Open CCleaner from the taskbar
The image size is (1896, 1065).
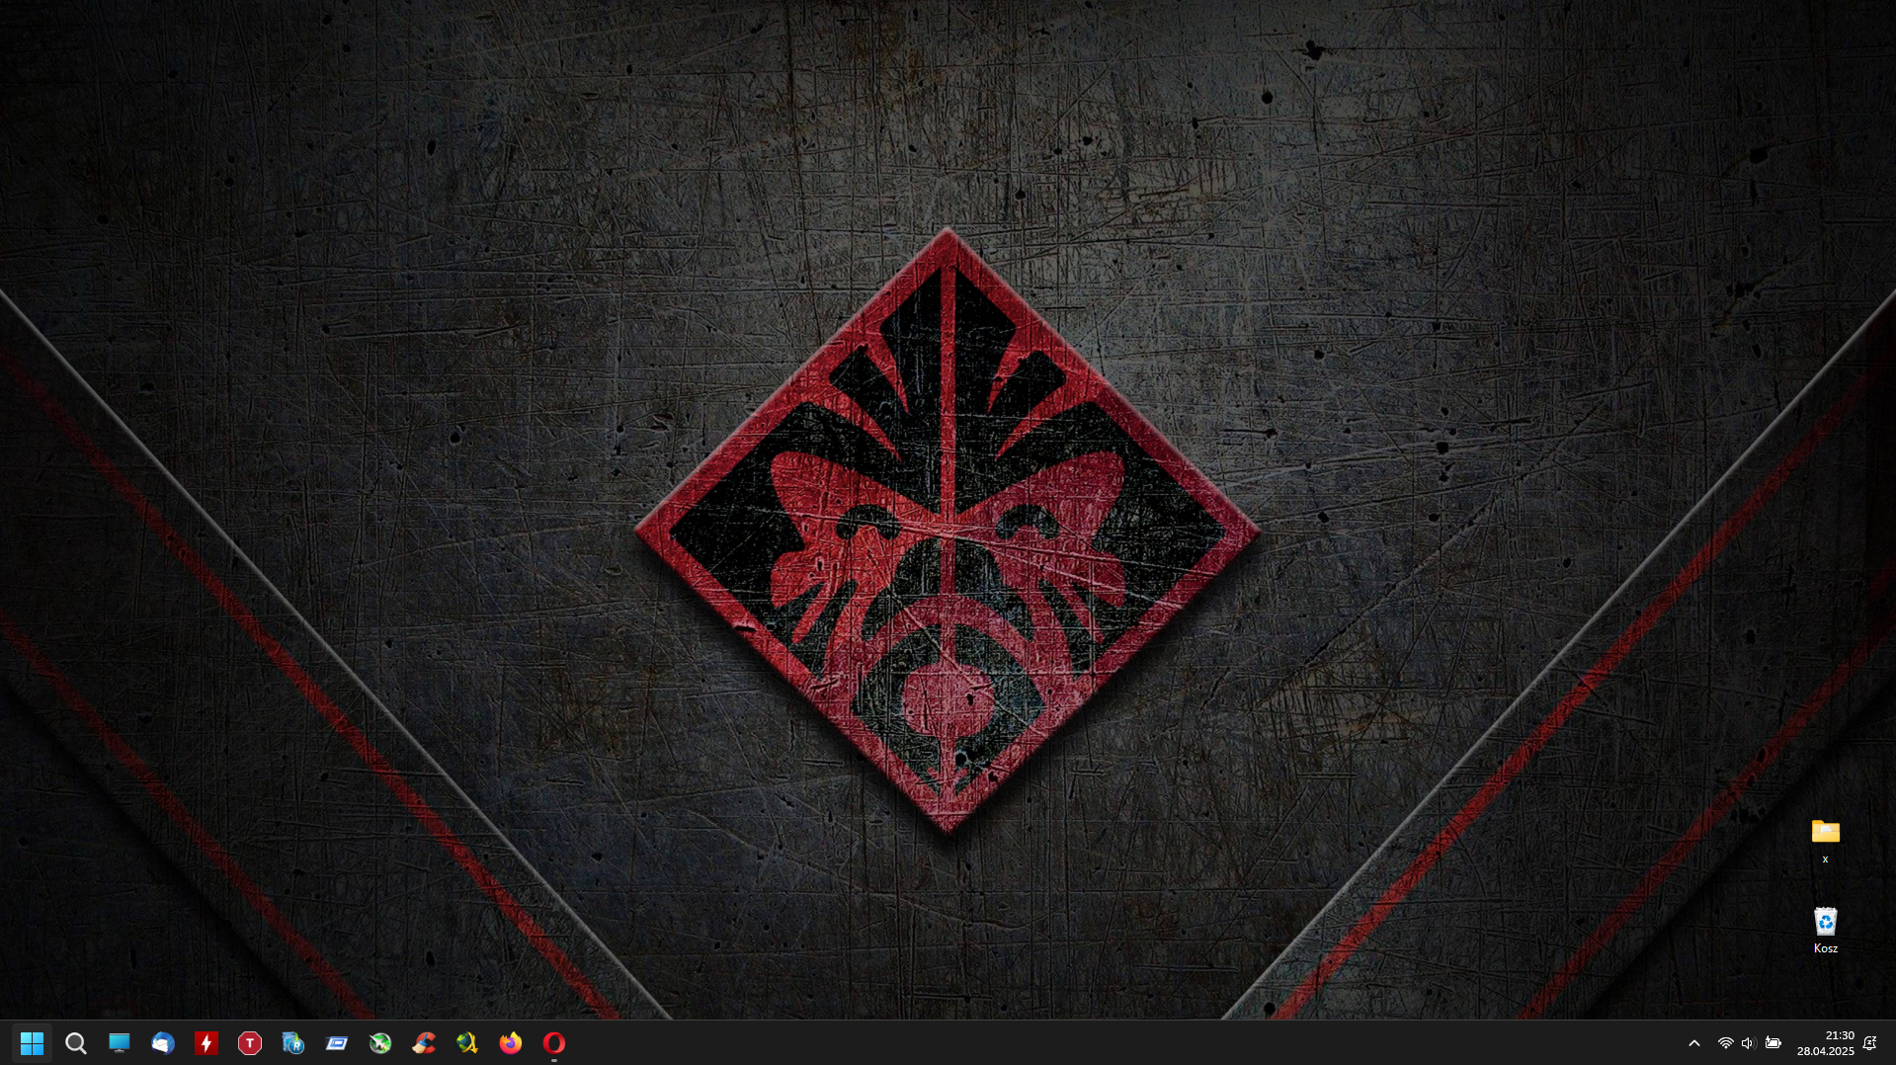pos(423,1043)
